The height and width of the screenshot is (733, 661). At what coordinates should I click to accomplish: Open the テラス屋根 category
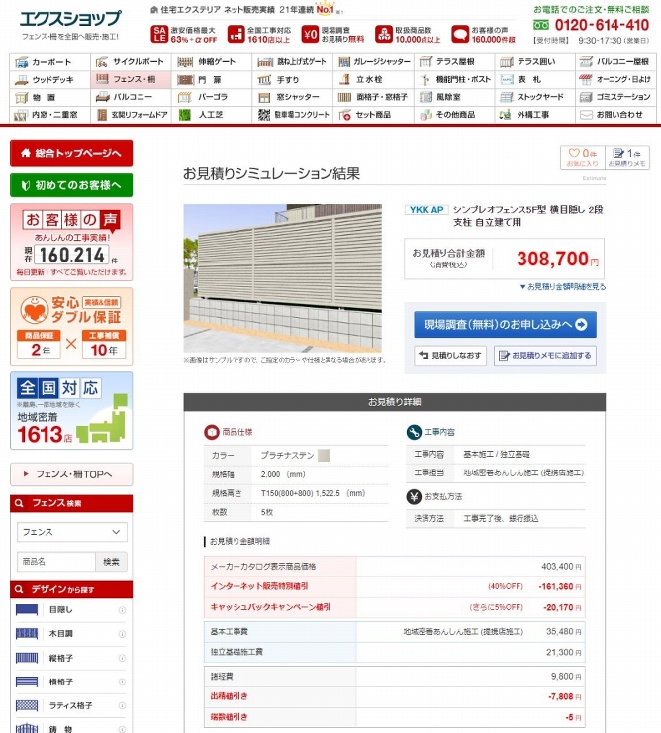[x=454, y=62]
